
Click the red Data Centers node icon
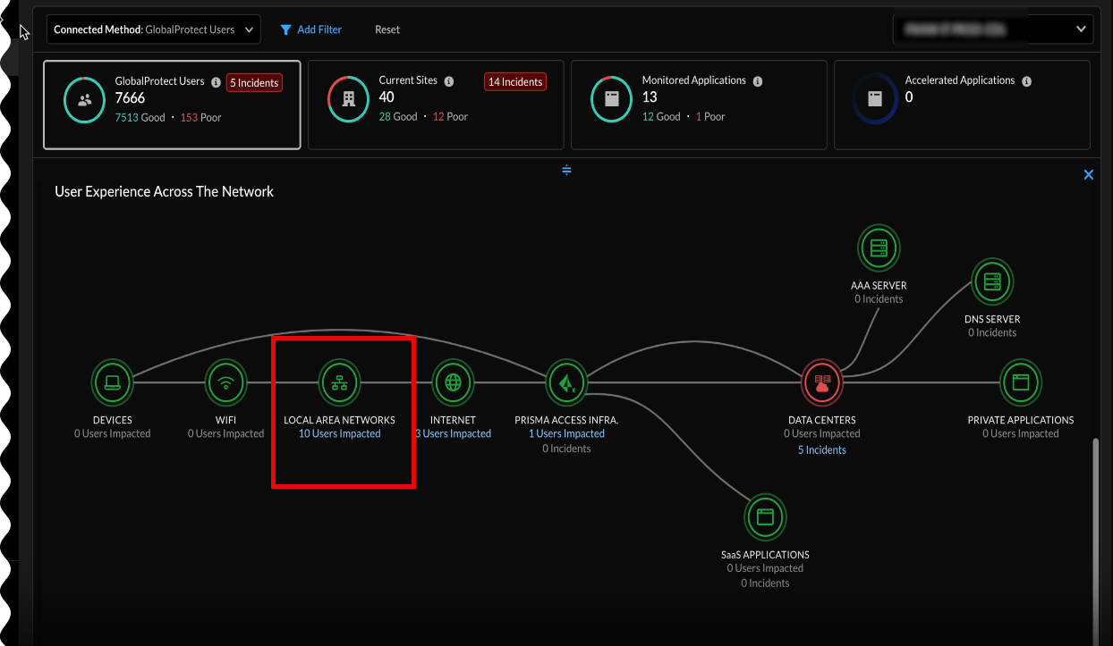pyautogui.click(x=822, y=383)
